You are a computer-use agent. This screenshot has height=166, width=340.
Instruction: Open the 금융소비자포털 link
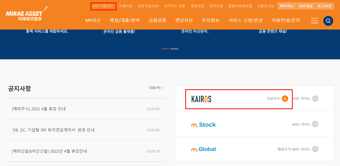point(240,6)
